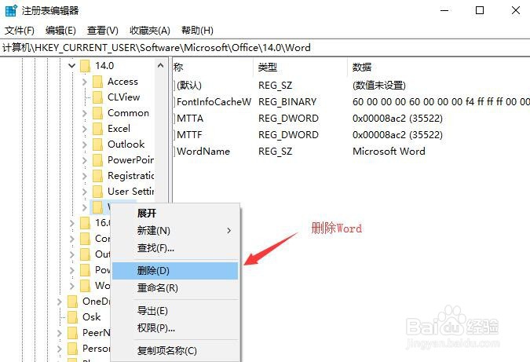530x362 pixels.
Task: Expand the OneDrive key
Action: point(60,302)
